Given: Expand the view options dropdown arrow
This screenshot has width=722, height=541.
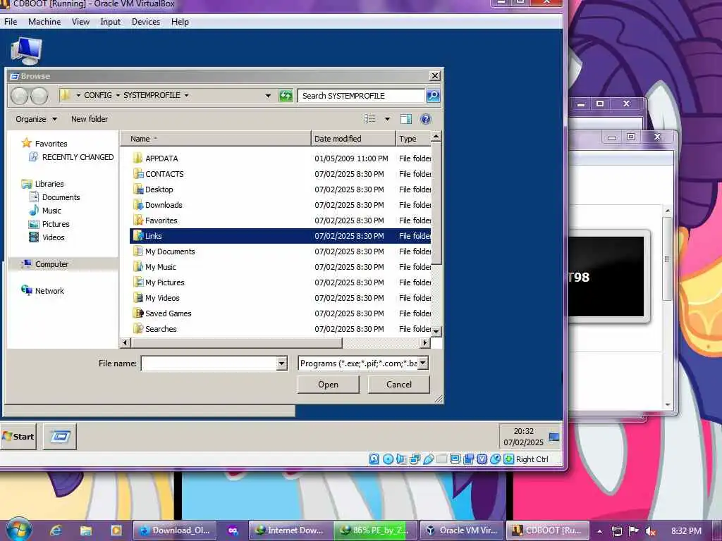Looking at the screenshot, I should click(387, 119).
